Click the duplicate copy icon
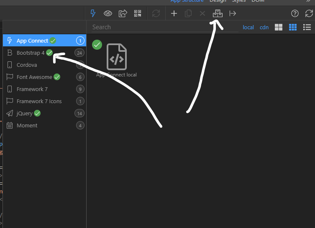315x228 pixels. pyautogui.click(x=188, y=13)
